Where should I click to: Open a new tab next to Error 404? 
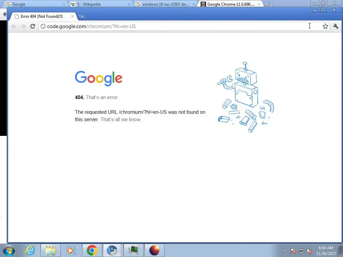[x=82, y=16]
